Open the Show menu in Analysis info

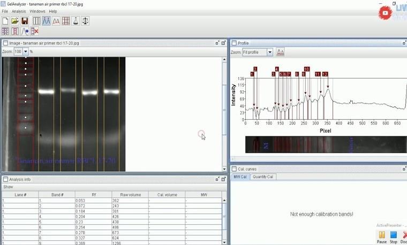(8, 187)
